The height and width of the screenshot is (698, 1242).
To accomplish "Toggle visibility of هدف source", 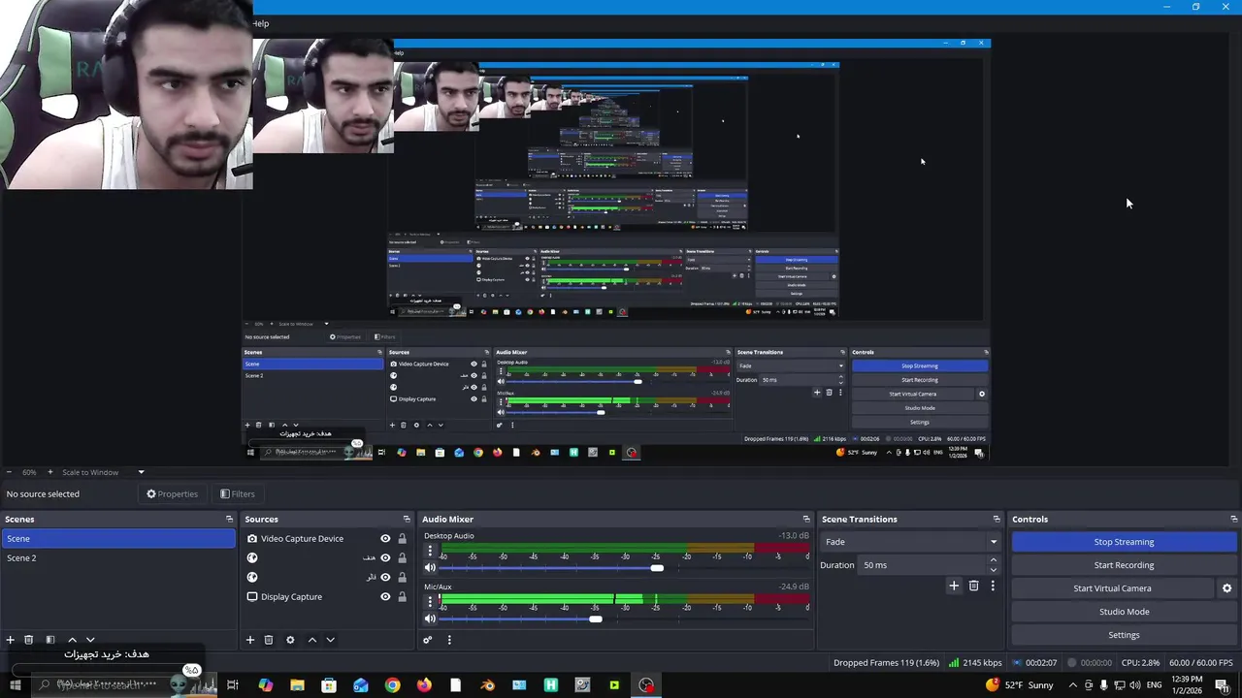I will [385, 558].
